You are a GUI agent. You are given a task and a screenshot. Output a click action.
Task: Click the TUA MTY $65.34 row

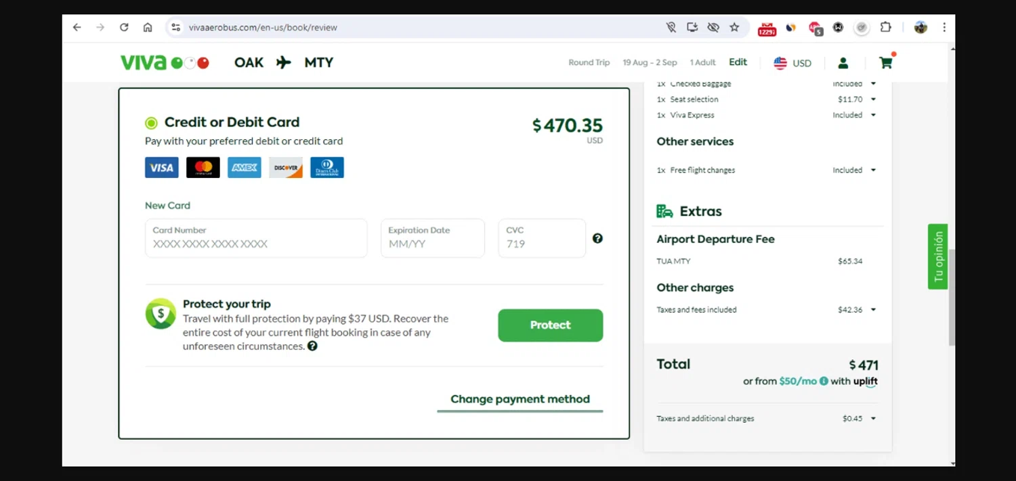(759, 261)
